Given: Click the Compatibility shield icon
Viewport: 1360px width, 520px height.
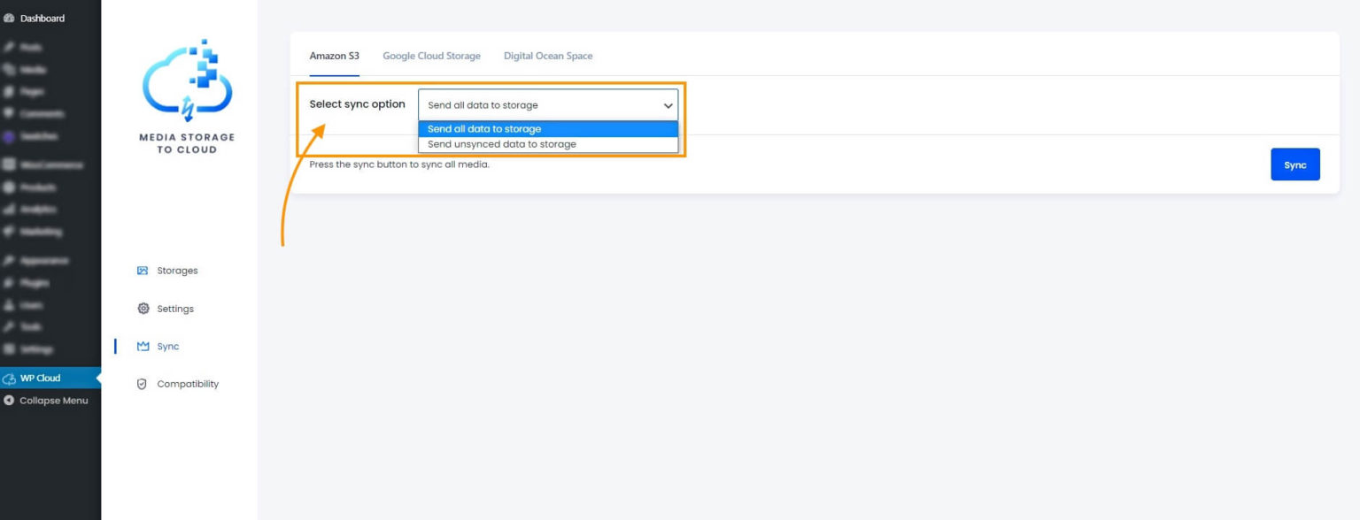Looking at the screenshot, I should pyautogui.click(x=142, y=383).
